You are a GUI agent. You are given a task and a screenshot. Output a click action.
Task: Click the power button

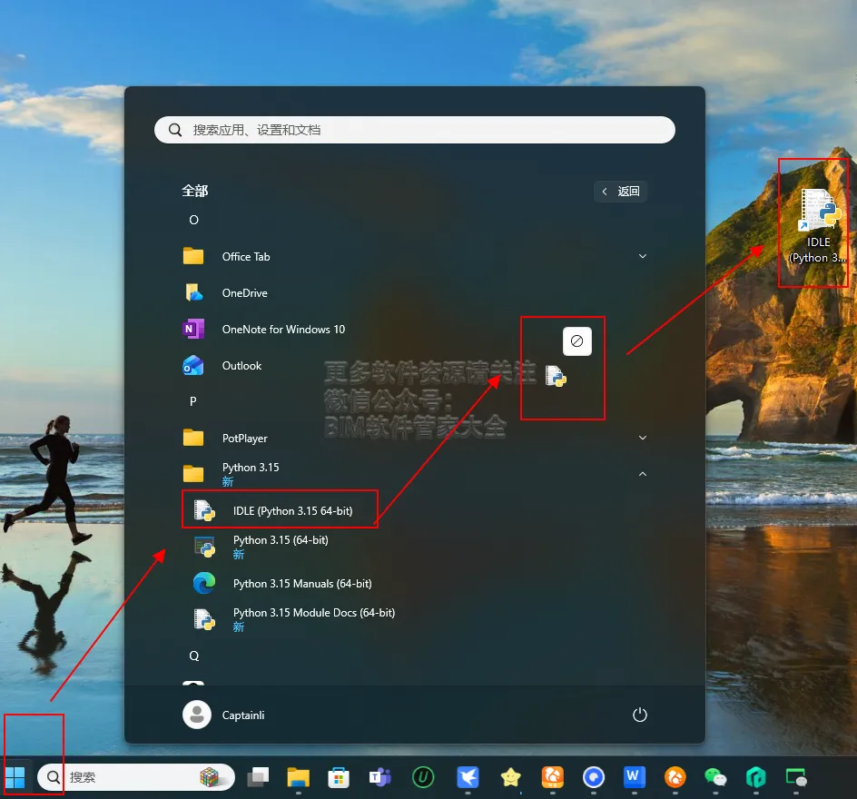tap(639, 715)
